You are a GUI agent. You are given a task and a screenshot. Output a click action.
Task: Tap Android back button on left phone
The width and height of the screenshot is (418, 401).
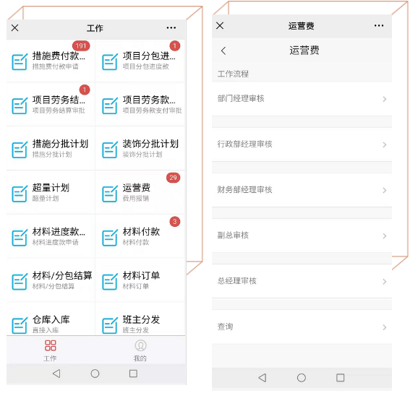[x=56, y=374]
